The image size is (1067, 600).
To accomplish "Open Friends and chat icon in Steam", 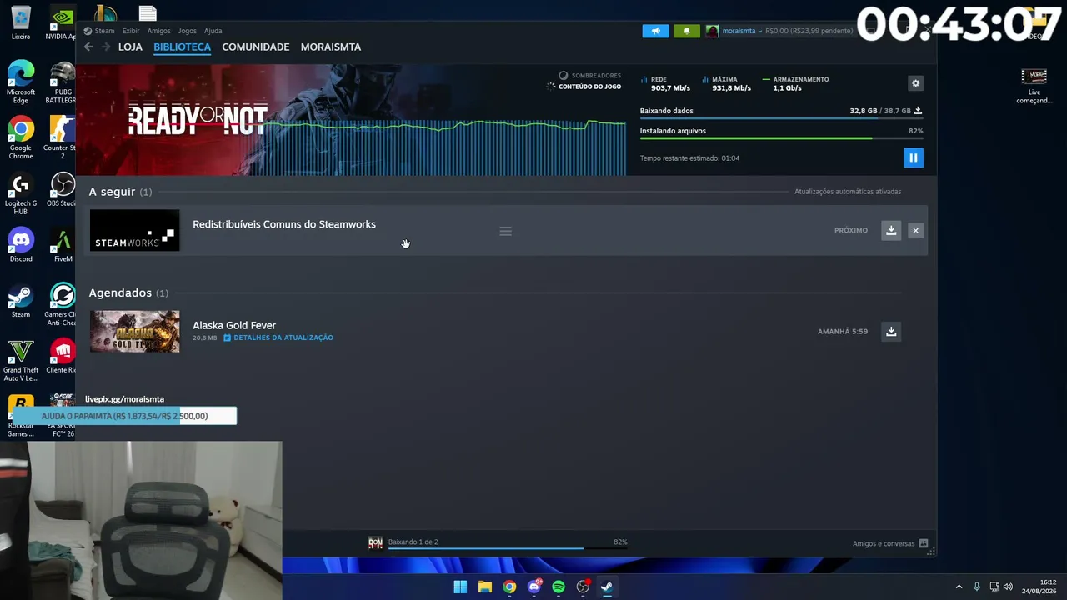I will click(x=923, y=543).
